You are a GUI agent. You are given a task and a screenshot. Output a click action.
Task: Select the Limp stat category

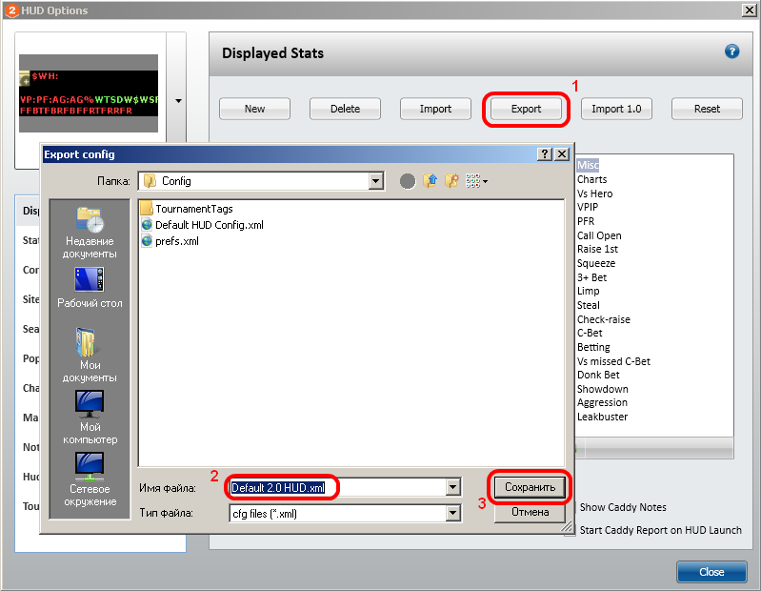[588, 291]
